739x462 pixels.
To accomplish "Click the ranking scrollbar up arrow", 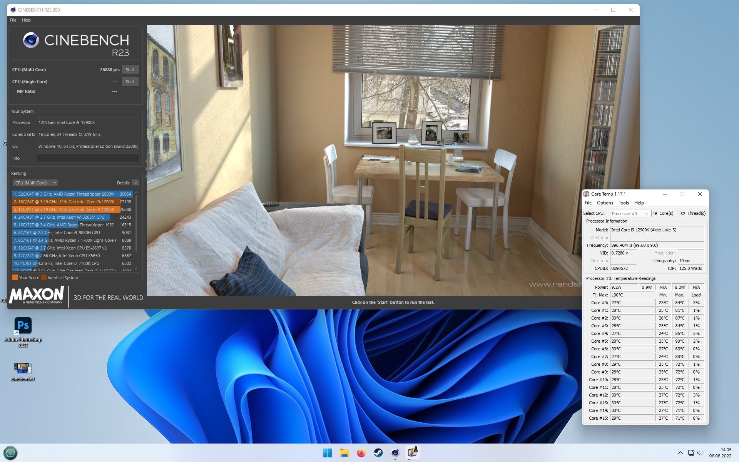I will [136, 192].
